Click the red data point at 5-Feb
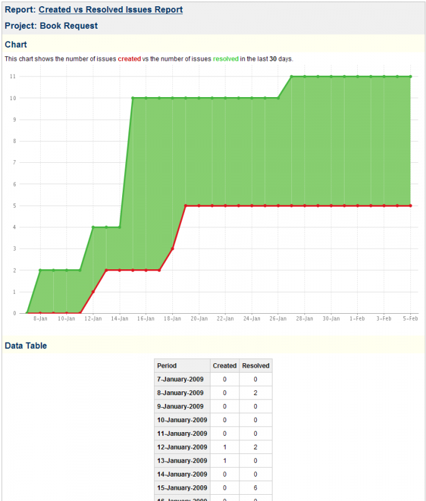This screenshot has height=501, width=426. (x=410, y=205)
